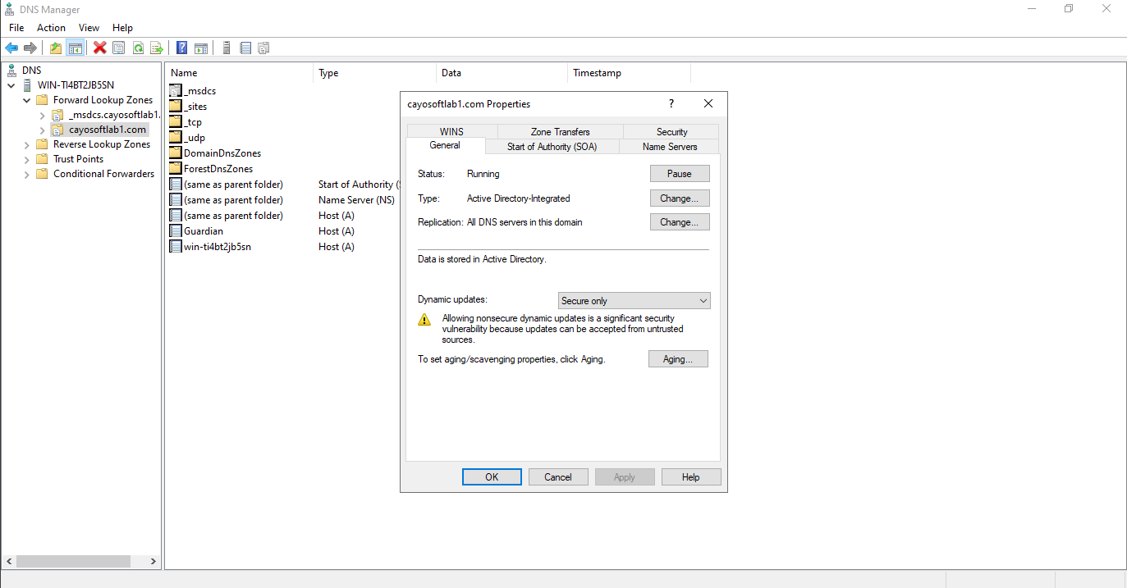Click the Timestamp column header
The height and width of the screenshot is (588, 1127).
597,73
